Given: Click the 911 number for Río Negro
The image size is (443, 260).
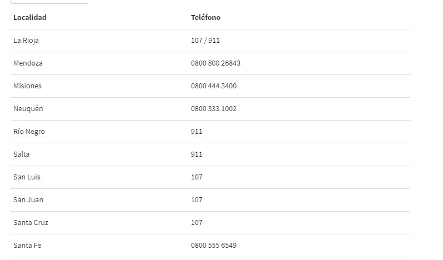Looking at the screenshot, I should pos(197,132).
